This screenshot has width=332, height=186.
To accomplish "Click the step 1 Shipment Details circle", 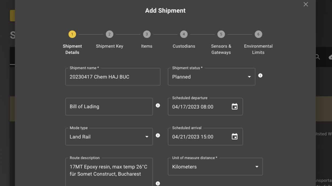I will [72, 34].
